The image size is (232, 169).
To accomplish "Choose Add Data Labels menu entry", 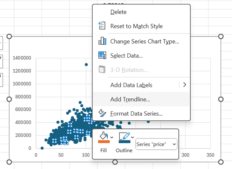I will click(x=131, y=85).
